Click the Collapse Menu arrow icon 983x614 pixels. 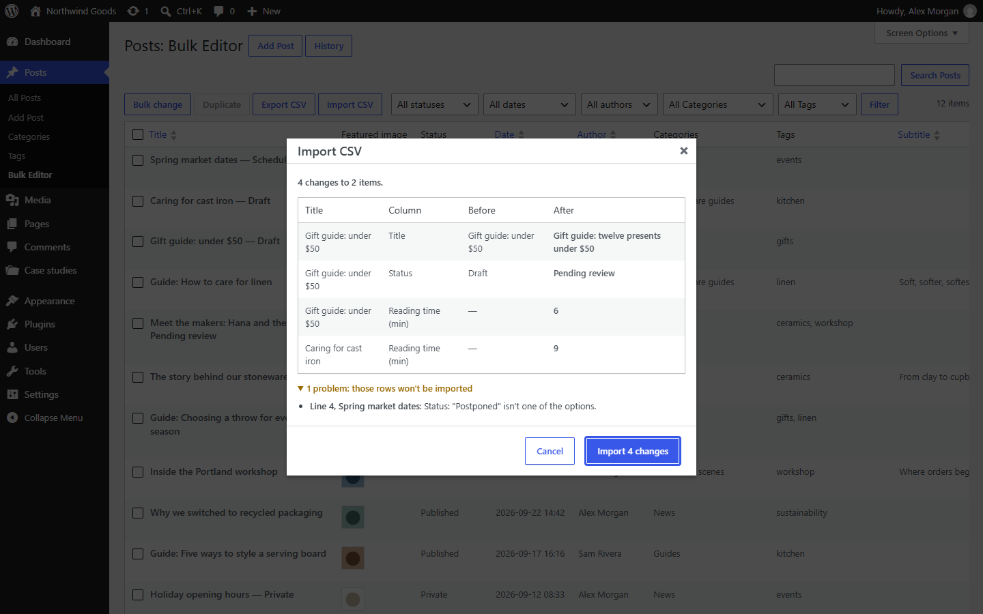(12, 418)
